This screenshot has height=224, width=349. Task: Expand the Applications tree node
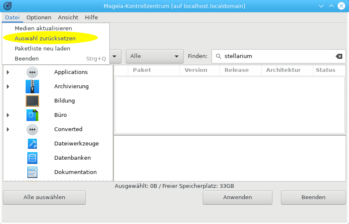point(8,72)
